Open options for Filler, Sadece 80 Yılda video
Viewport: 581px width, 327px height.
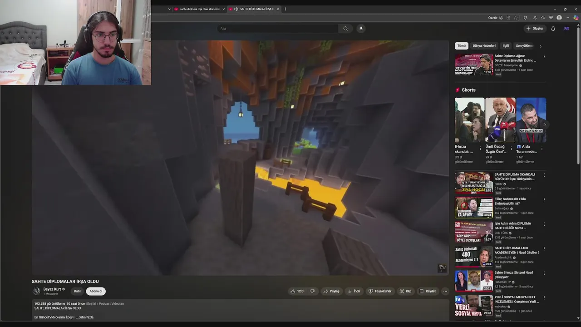[544, 199]
